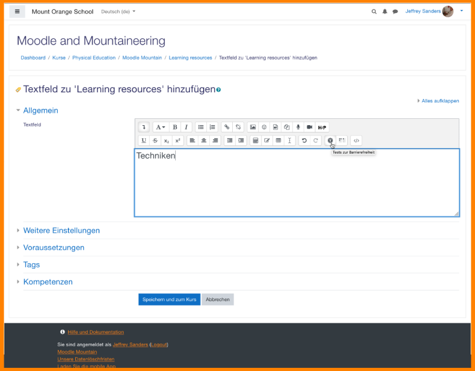Open the manage embedded files icon
Viewport: 475px width, 371px height.
[x=287, y=127]
